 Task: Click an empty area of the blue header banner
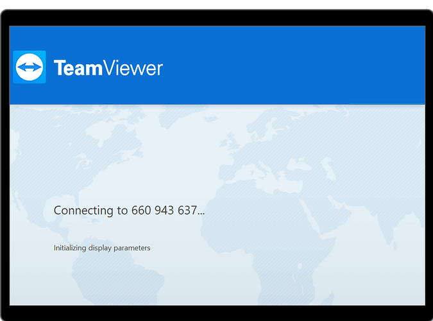click(x=276, y=65)
